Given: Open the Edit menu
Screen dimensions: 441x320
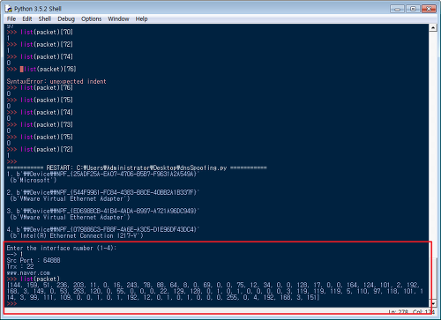Looking at the screenshot, I should 27,19.
